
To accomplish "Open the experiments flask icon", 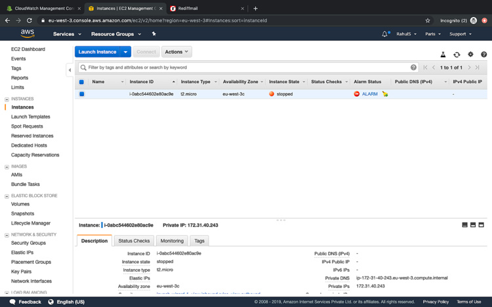I will coord(443,55).
